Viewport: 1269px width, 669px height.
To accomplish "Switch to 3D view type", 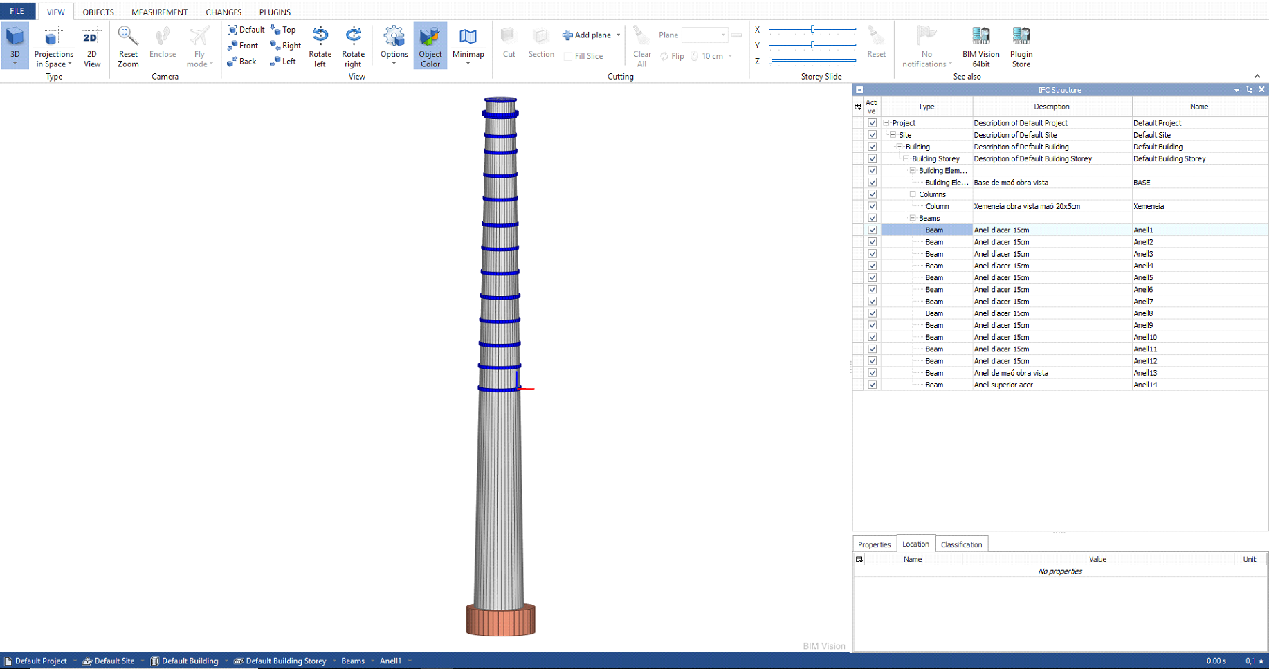I will point(15,46).
